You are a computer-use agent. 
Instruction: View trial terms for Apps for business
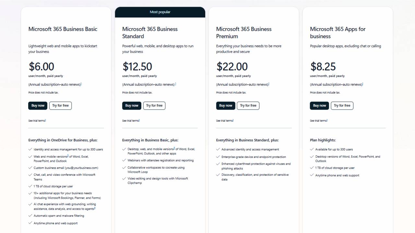pos(319,121)
